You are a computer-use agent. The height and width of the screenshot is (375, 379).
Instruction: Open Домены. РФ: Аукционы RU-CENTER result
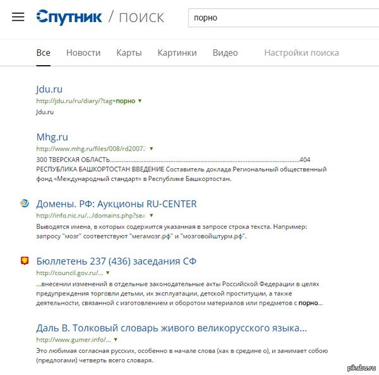pos(116,204)
